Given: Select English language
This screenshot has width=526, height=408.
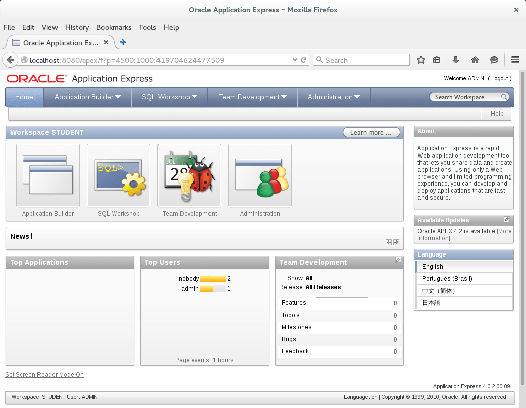Looking at the screenshot, I should (464, 267).
